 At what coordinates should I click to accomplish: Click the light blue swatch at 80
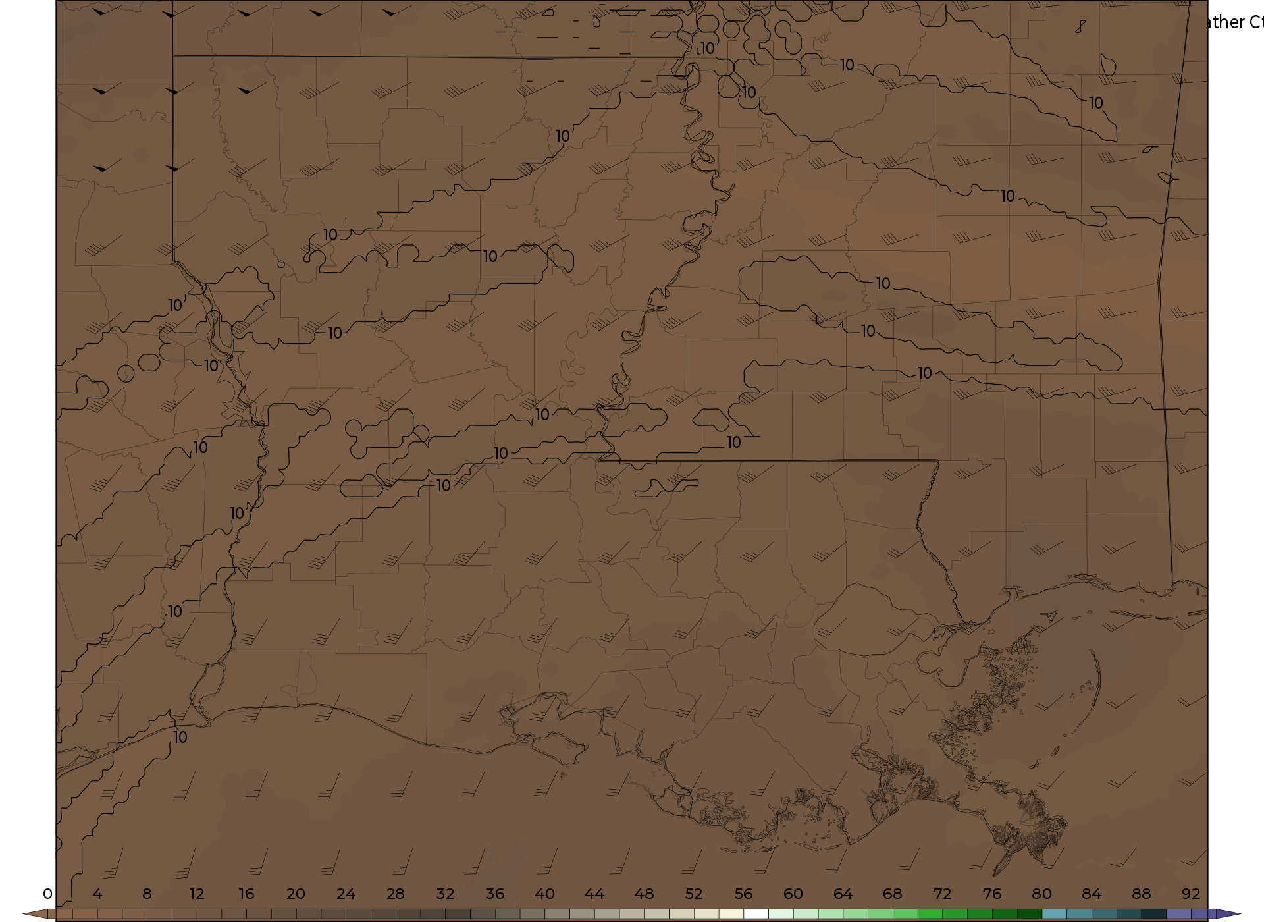point(1054,914)
